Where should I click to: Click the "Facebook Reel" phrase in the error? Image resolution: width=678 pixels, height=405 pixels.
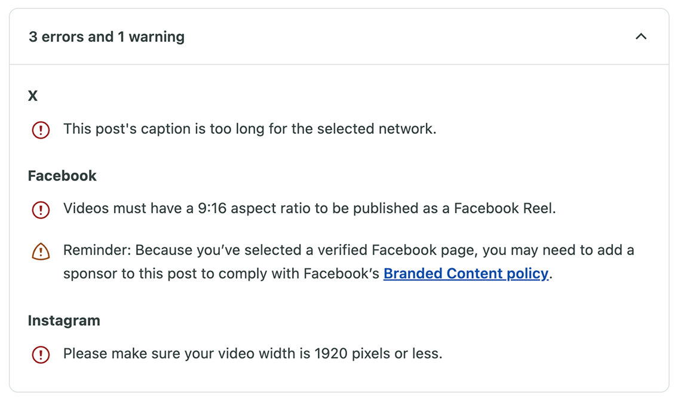point(503,209)
